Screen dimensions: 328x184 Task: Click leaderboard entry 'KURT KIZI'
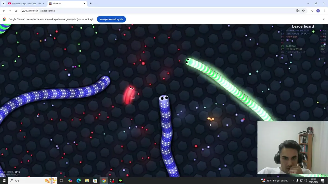tap(291, 46)
